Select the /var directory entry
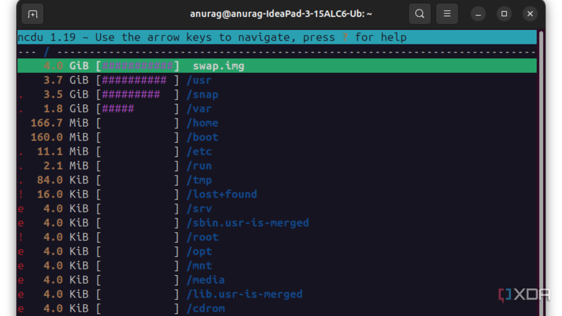 pos(199,109)
